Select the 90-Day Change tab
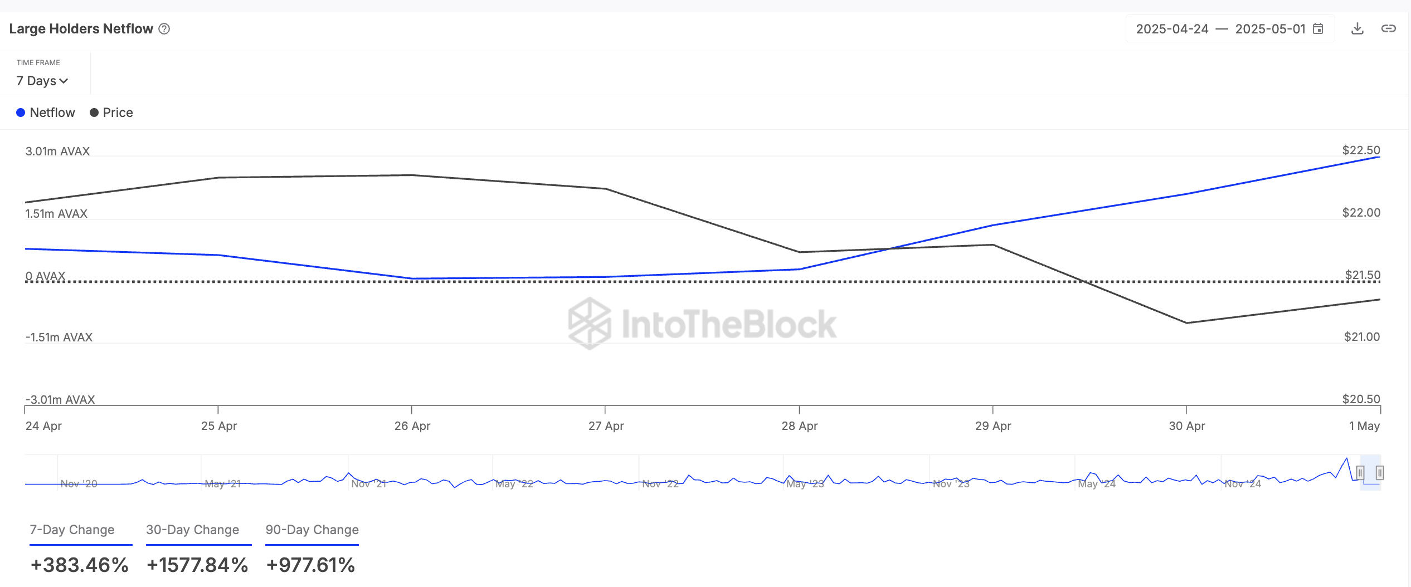 click(312, 530)
